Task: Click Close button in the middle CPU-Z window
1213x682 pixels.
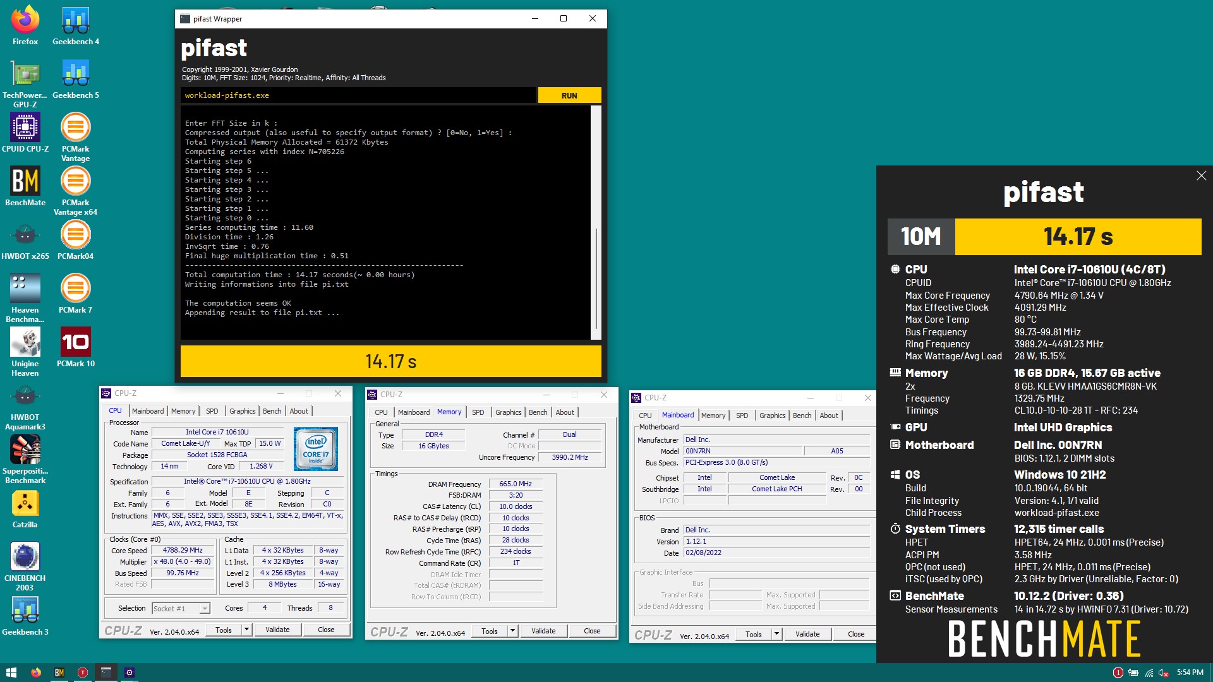Action: click(x=592, y=631)
